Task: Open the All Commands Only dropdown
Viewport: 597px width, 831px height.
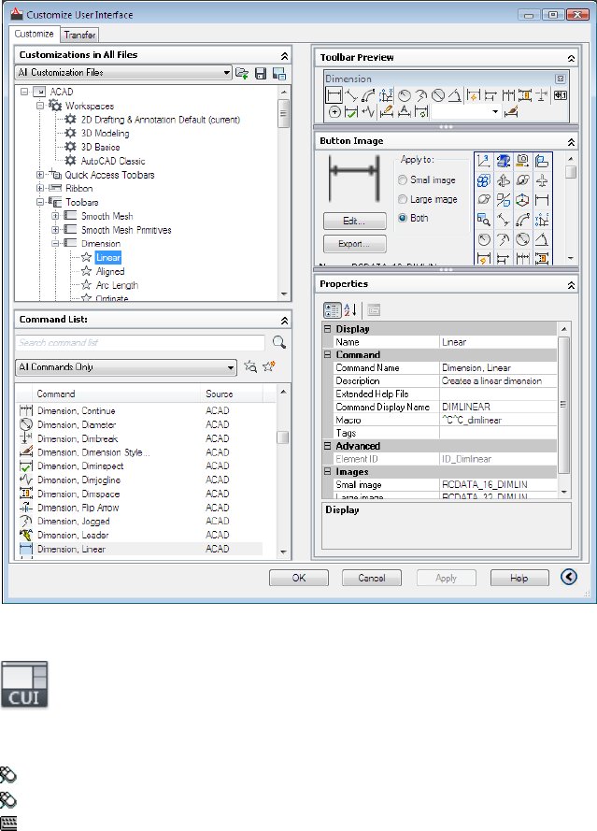Action: pyautogui.click(x=231, y=367)
